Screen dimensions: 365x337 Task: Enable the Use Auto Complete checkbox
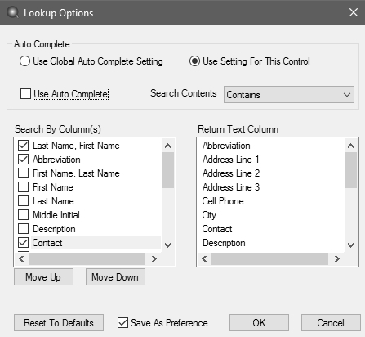(x=25, y=94)
